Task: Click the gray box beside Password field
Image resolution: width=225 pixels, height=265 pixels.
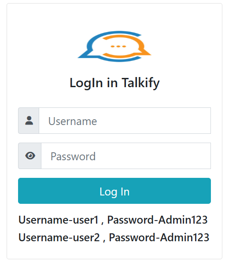Action: 30,156
